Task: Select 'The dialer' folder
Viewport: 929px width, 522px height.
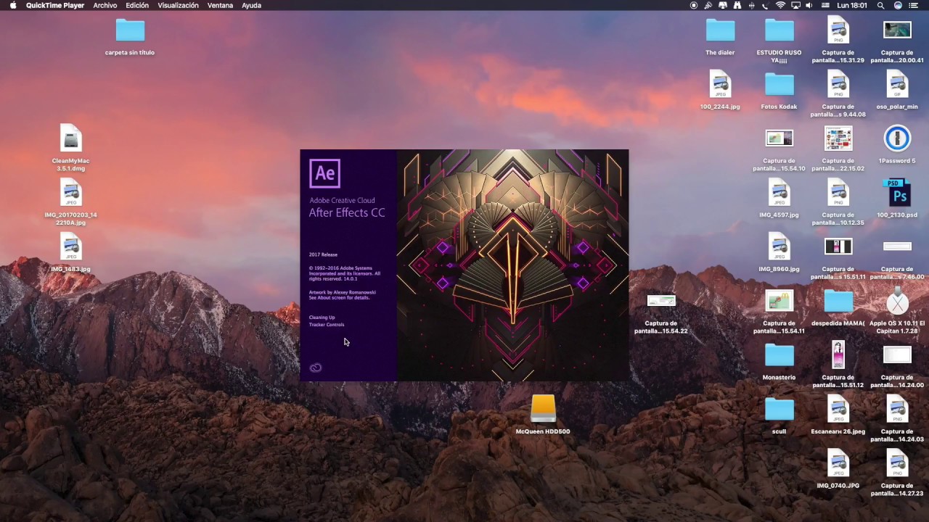Action: pyautogui.click(x=720, y=30)
